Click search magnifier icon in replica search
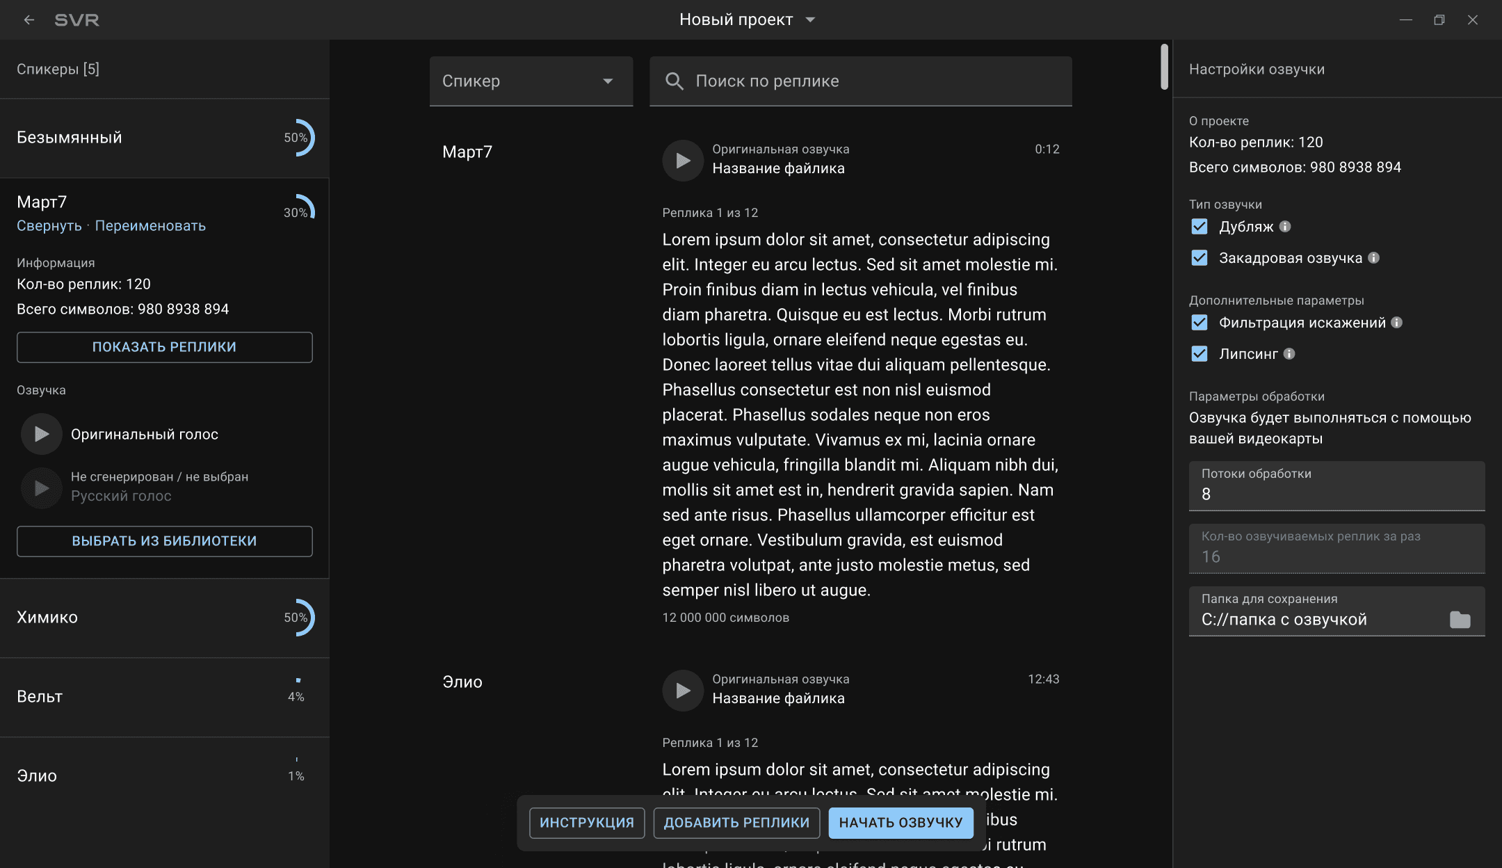The width and height of the screenshot is (1502, 868). [674, 81]
